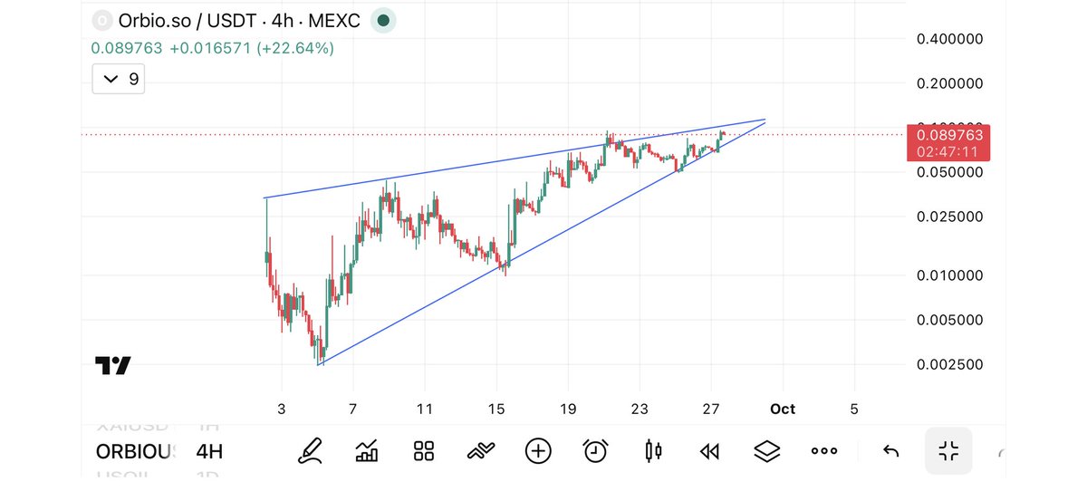
Task: Tap the add plus circle icon
Action: click(538, 450)
